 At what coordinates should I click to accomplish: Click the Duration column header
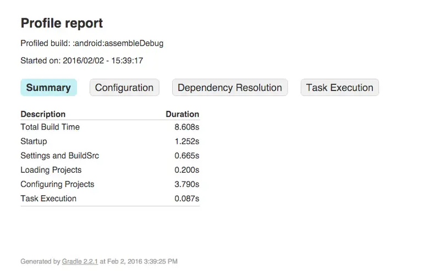(x=182, y=114)
